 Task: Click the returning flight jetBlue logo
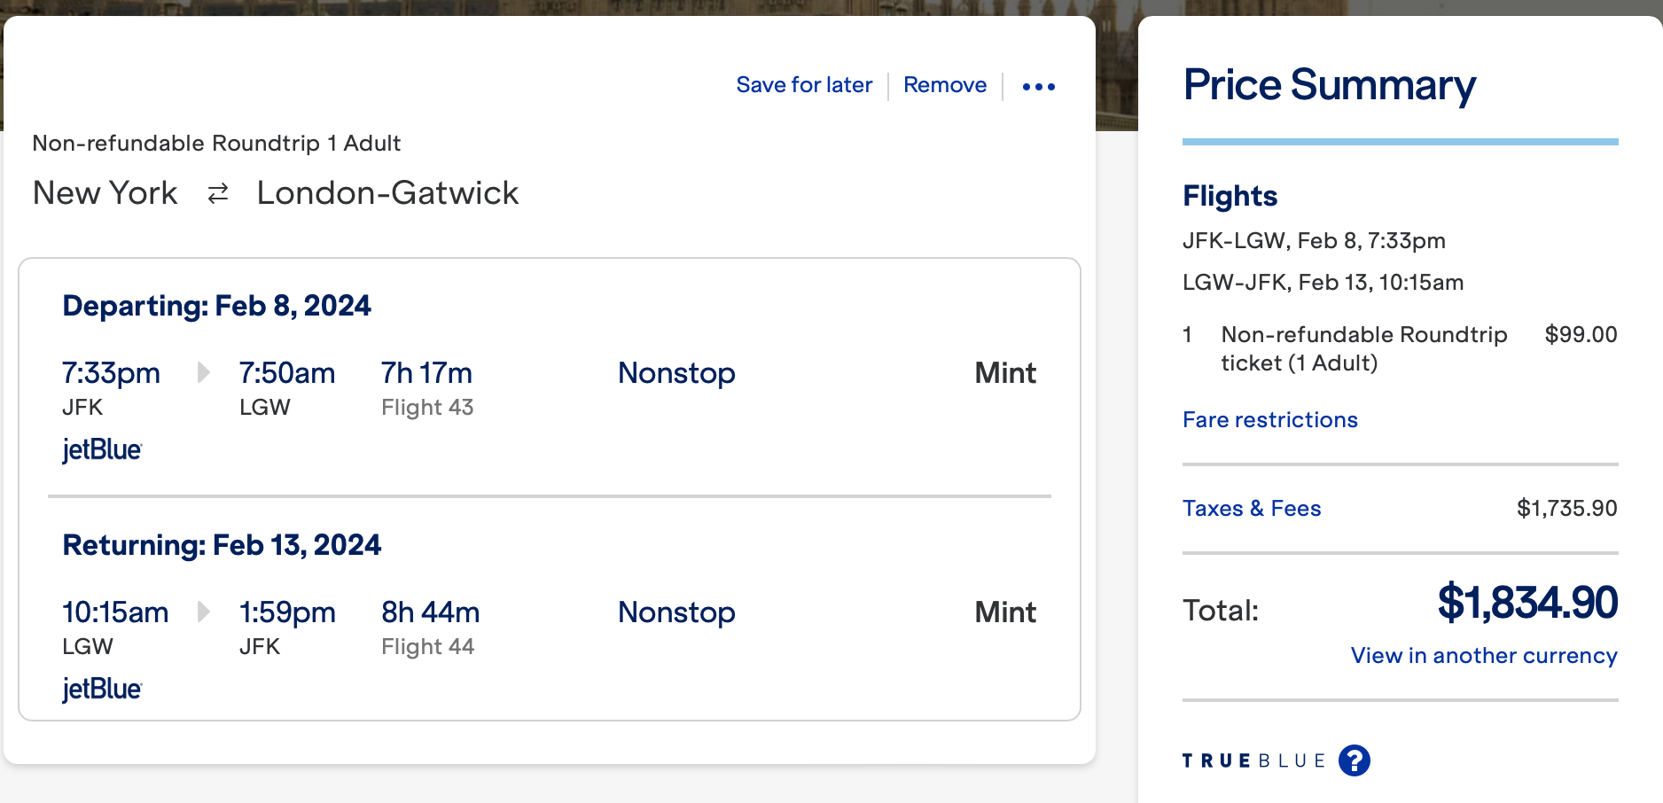(102, 690)
